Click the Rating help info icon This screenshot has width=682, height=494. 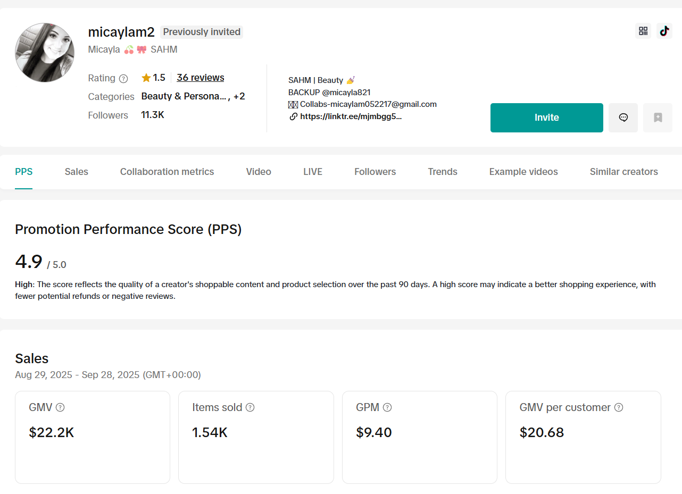tap(123, 79)
